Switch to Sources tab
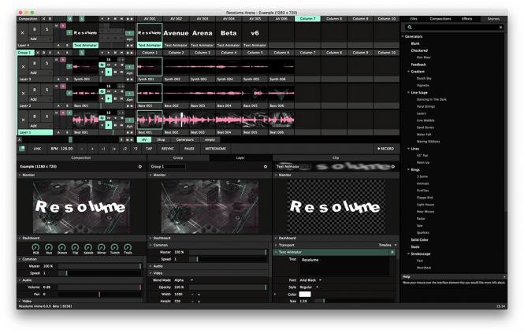 pyautogui.click(x=493, y=19)
